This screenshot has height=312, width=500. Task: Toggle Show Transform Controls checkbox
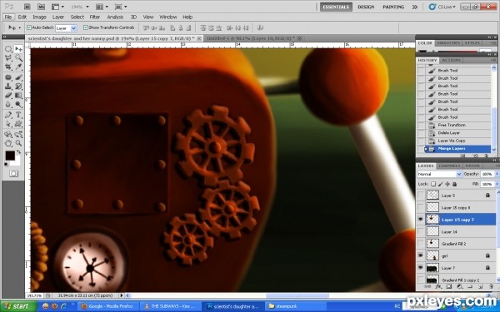tap(86, 27)
